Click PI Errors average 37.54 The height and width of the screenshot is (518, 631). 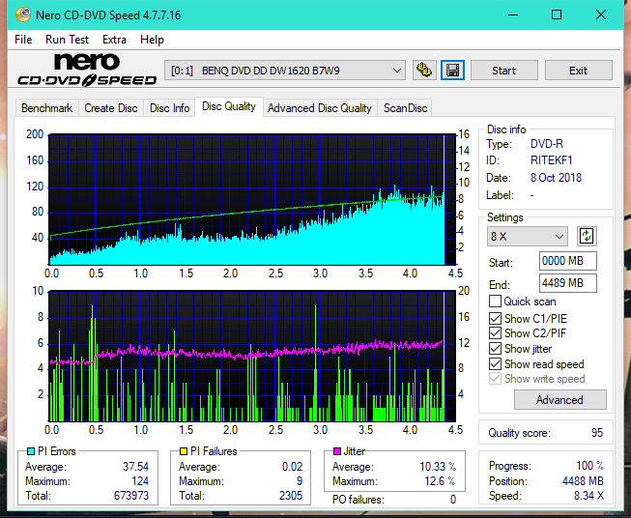pos(135,467)
